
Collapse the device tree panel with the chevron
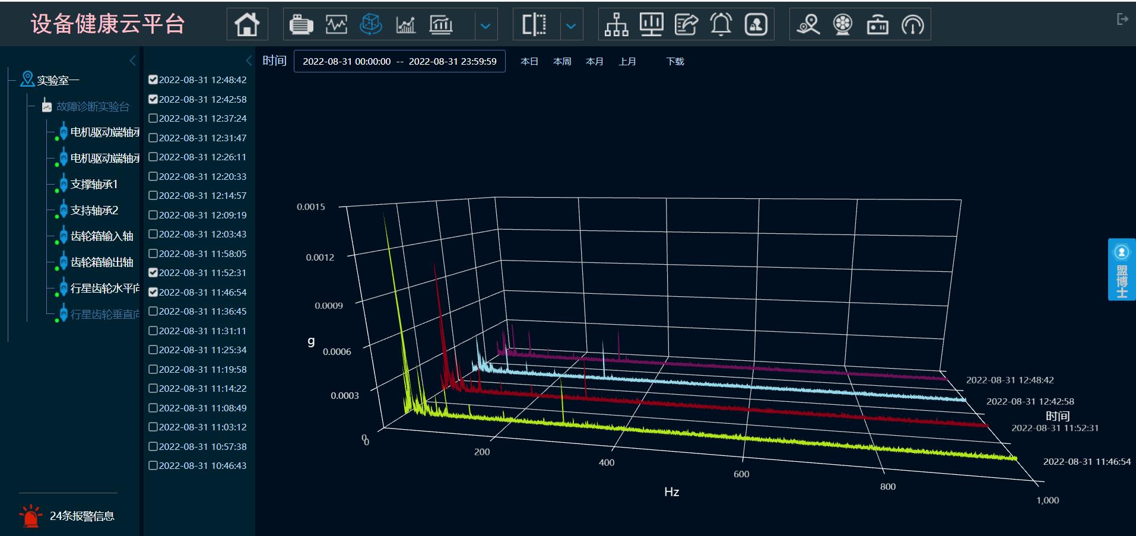(132, 61)
